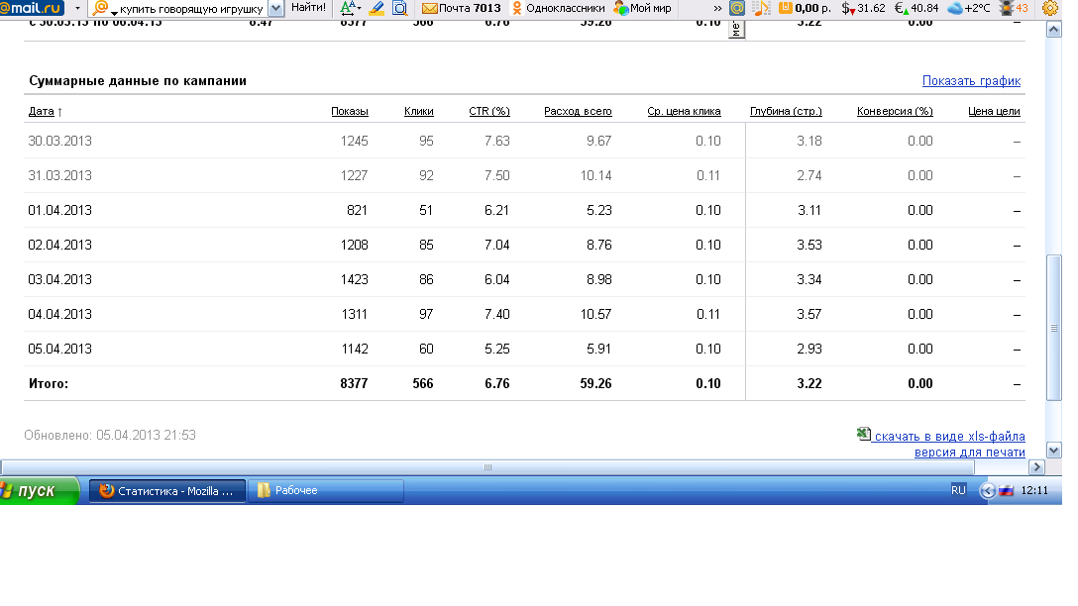
Task: Click the Найти! search button
Action: (x=308, y=8)
